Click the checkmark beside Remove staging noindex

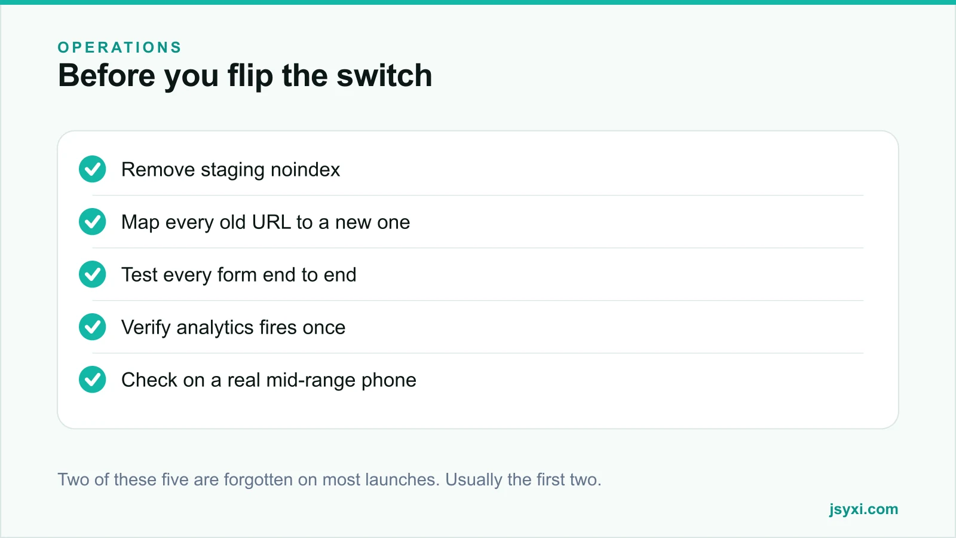[93, 169]
